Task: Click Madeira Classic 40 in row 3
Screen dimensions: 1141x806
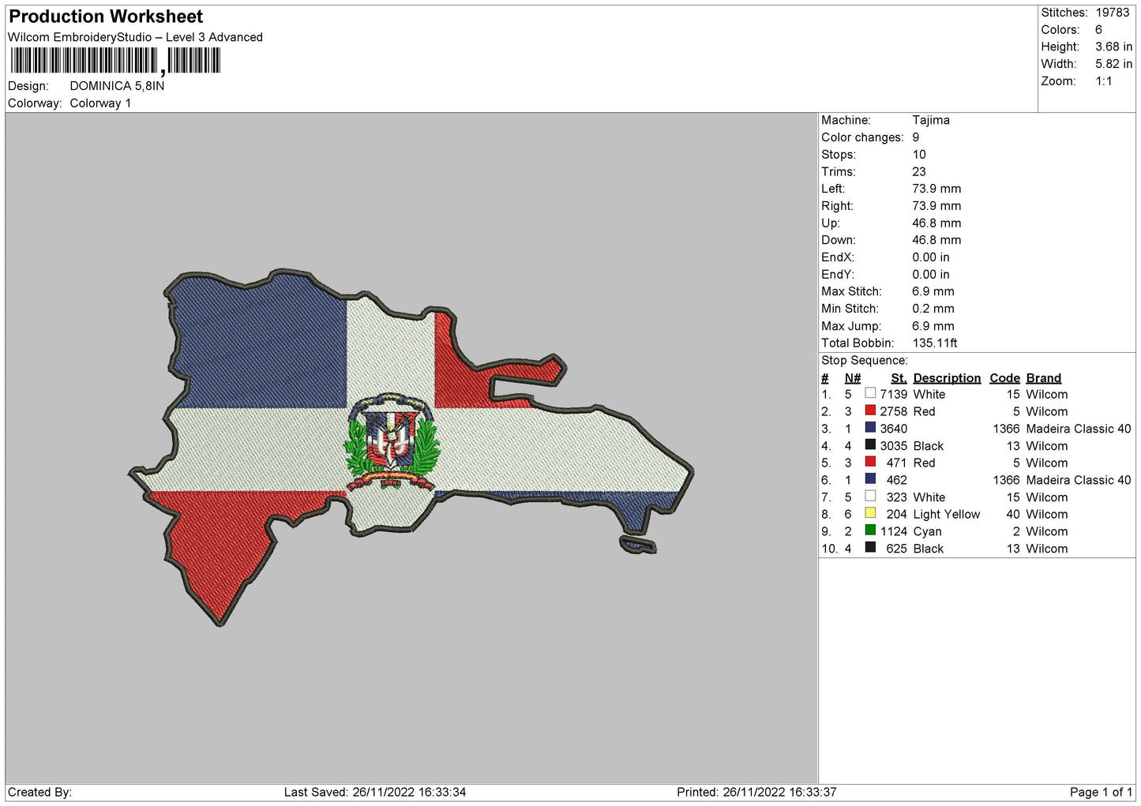Action: (1079, 429)
